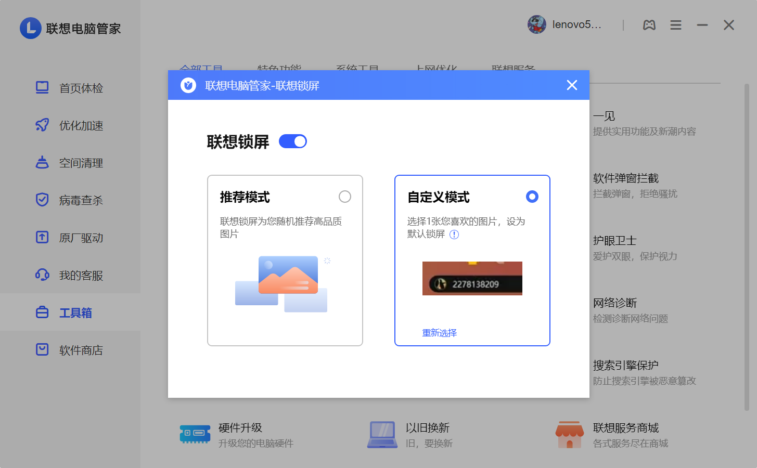This screenshot has height=468, width=757.
Task: Open 网络诊断 in the background list
Action: click(x=631, y=310)
